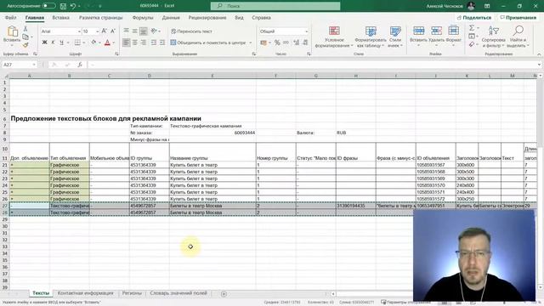The height and width of the screenshot is (306, 544).
Task: Click the Save icon in title bar
Action: [x=63, y=6]
